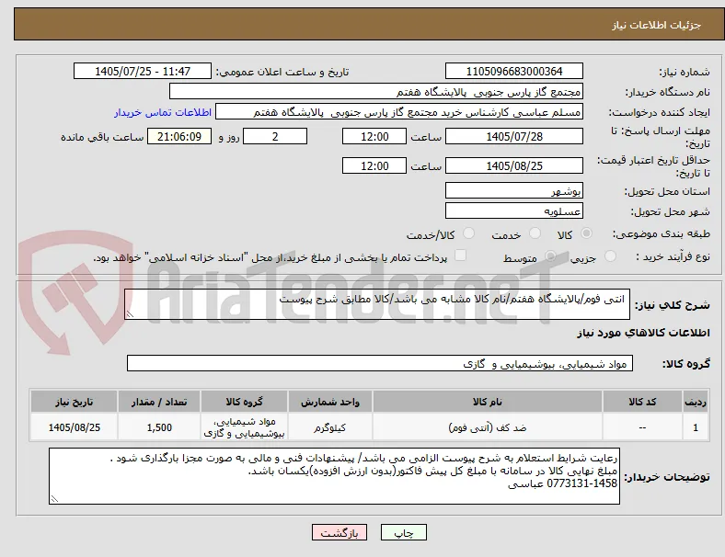The image size is (725, 557).
Task: Click the کد کالا column header
Action: coord(642,402)
